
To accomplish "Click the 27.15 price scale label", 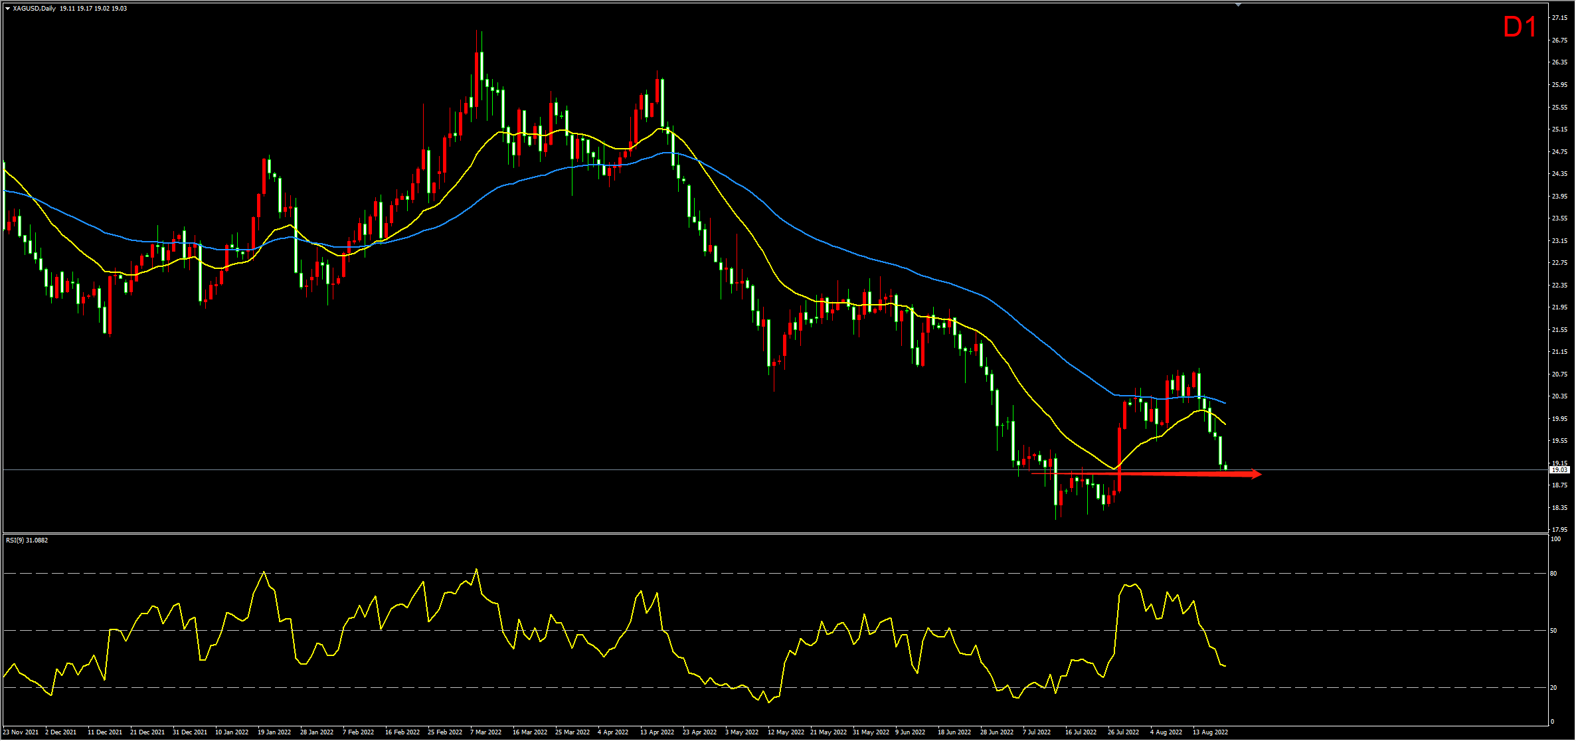I will (x=1559, y=18).
